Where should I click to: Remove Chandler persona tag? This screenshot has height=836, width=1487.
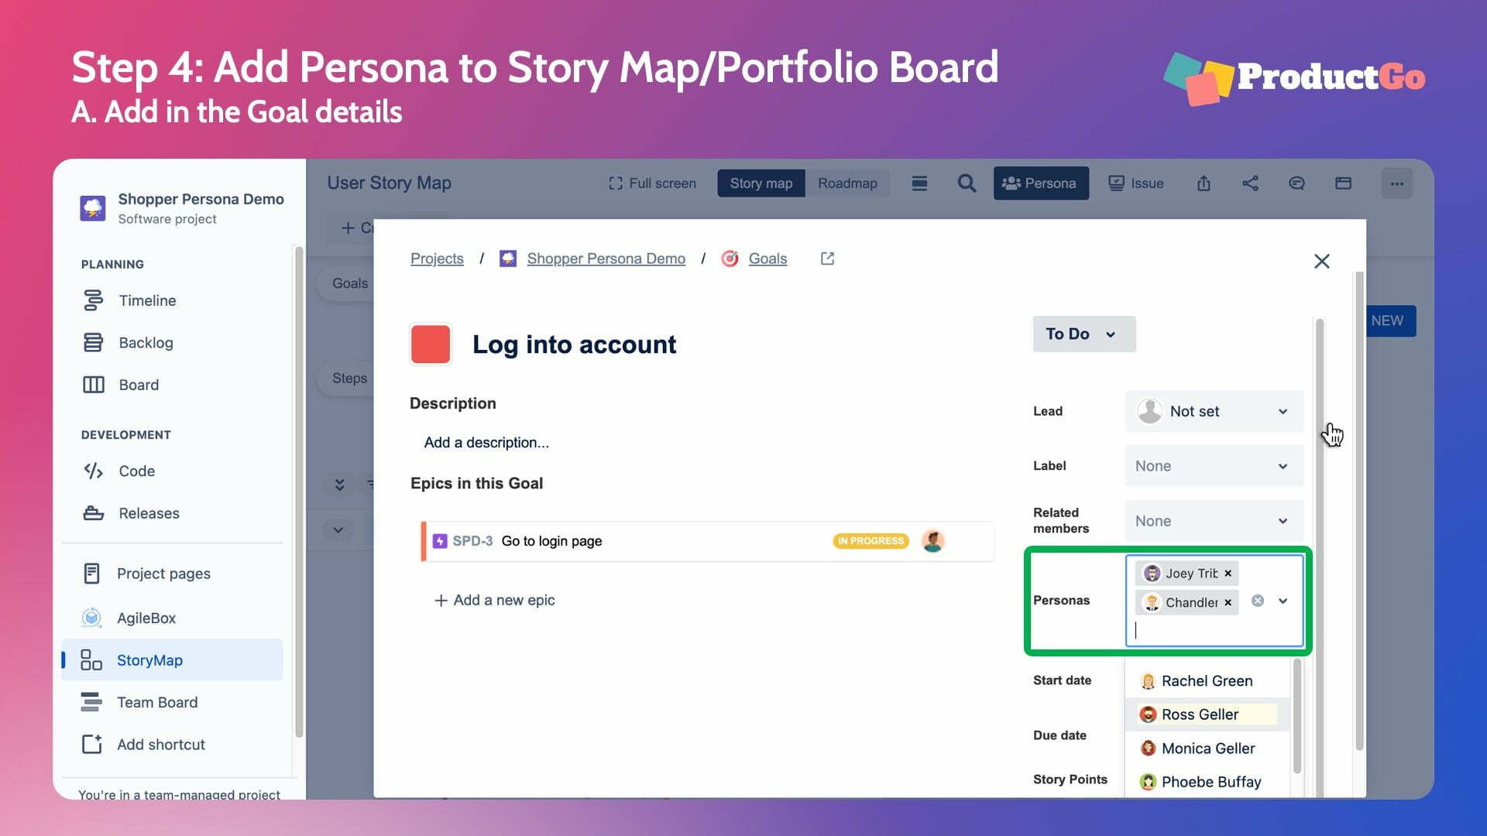point(1228,602)
